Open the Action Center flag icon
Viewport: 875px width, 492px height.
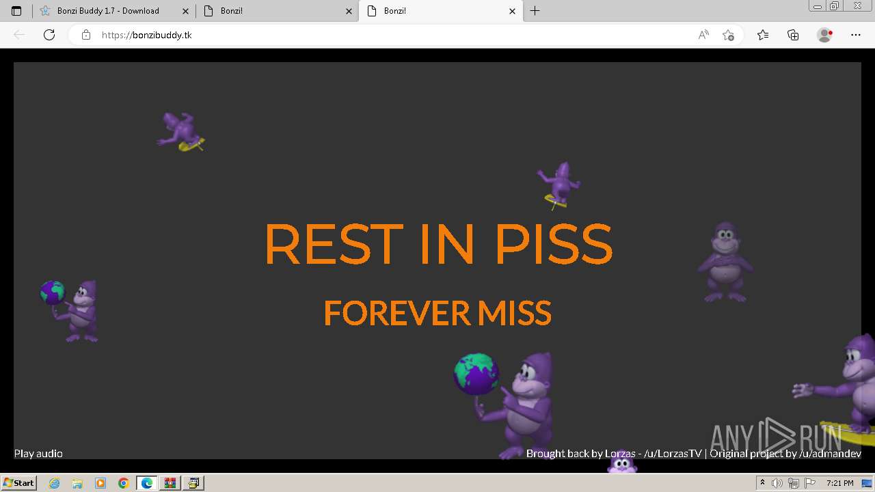click(x=809, y=483)
